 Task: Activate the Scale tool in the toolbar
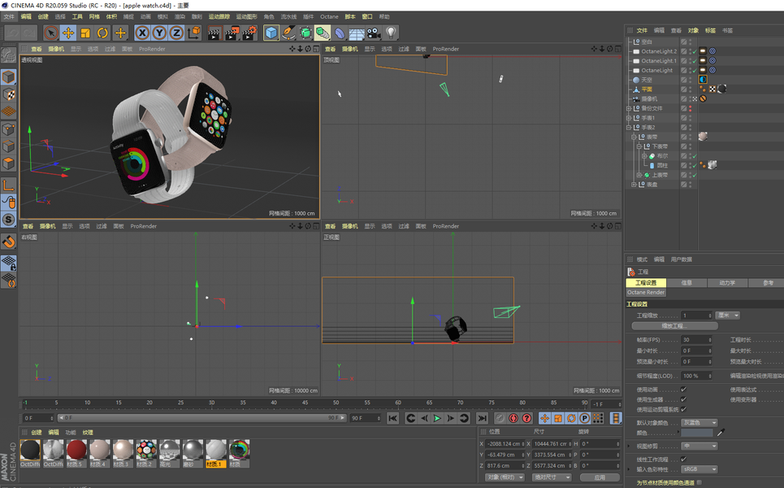(x=85, y=33)
